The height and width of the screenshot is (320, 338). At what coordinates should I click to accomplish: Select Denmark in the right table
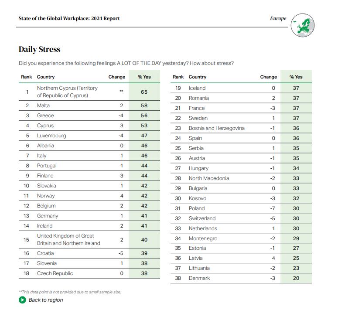point(199,278)
